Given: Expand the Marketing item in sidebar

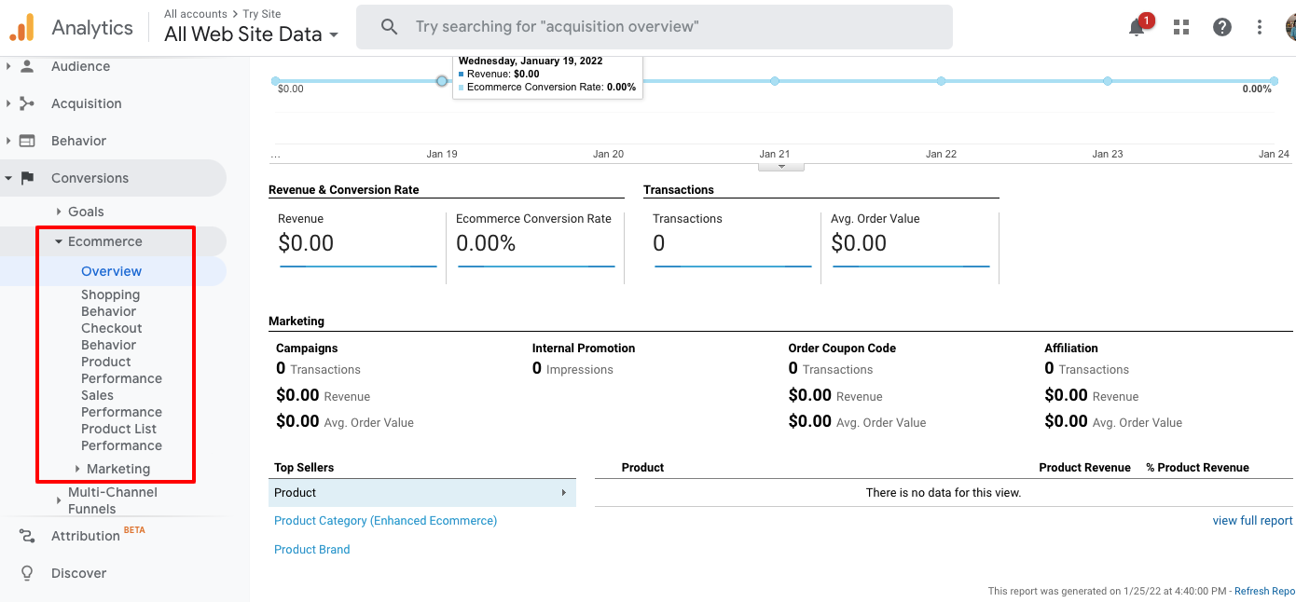Looking at the screenshot, I should coord(118,469).
